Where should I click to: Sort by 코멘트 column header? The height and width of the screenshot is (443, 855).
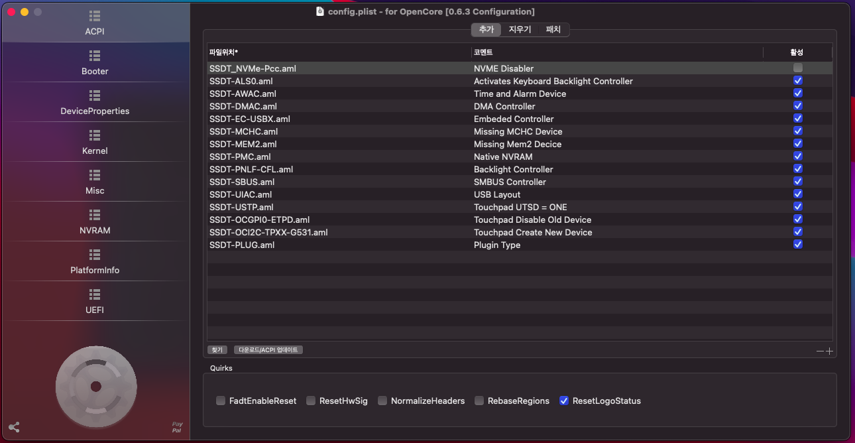tap(617, 52)
